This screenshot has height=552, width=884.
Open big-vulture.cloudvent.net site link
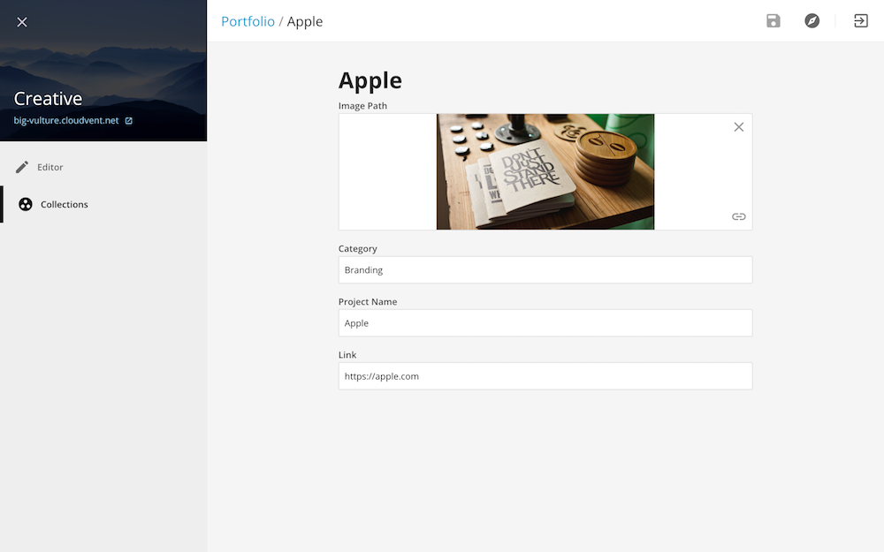66,120
